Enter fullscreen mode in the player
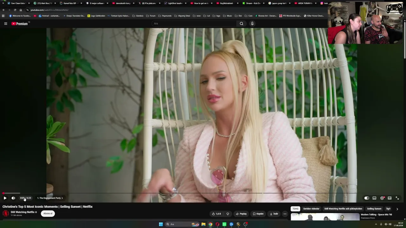The height and width of the screenshot is (228, 406). 397,198
